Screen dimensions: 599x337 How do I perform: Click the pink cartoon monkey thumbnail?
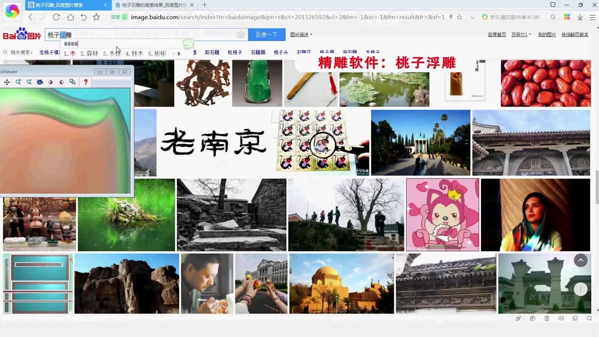(442, 214)
